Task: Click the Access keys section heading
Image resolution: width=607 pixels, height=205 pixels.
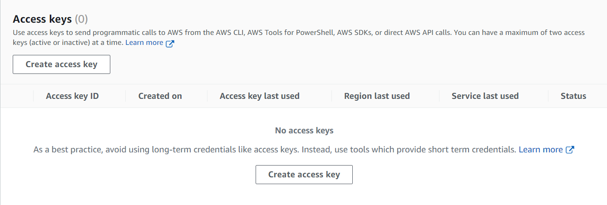Action: (x=42, y=19)
